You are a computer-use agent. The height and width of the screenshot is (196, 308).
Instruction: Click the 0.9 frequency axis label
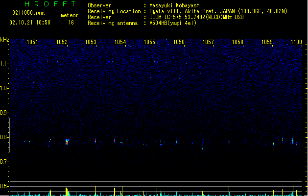tap(4, 113)
